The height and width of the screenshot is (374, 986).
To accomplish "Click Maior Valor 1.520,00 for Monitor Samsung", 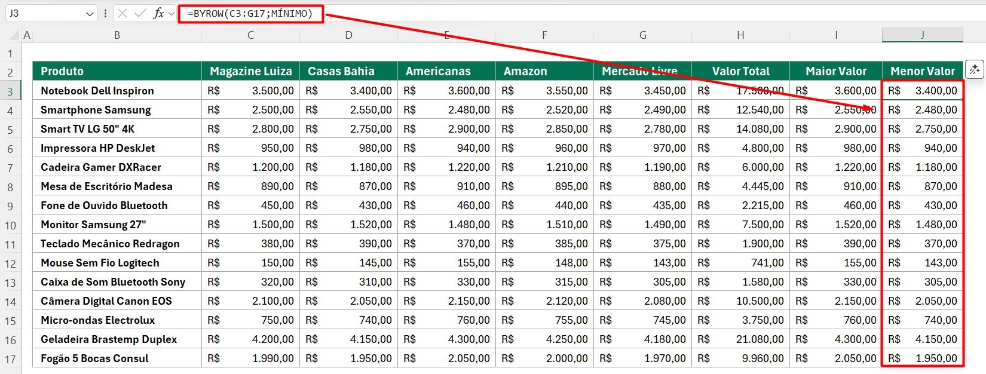I will click(836, 224).
